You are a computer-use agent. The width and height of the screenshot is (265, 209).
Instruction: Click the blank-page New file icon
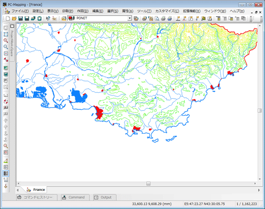pos(8,18)
